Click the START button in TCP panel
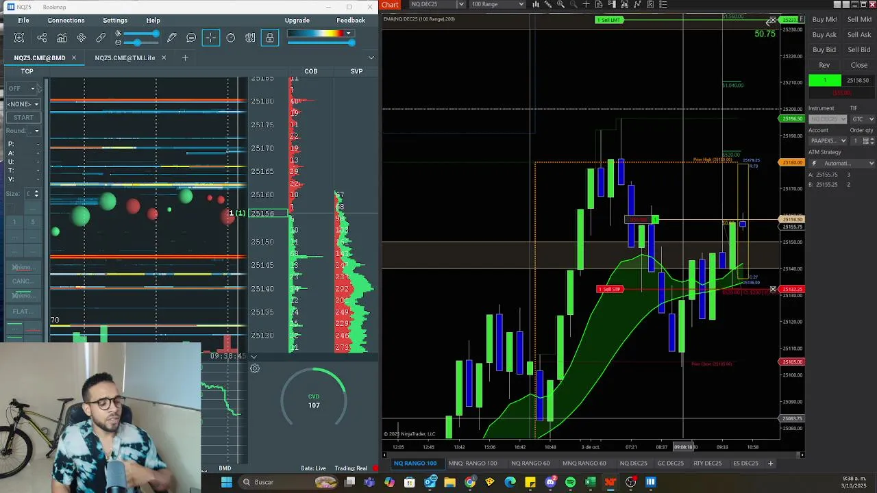 pos(23,117)
